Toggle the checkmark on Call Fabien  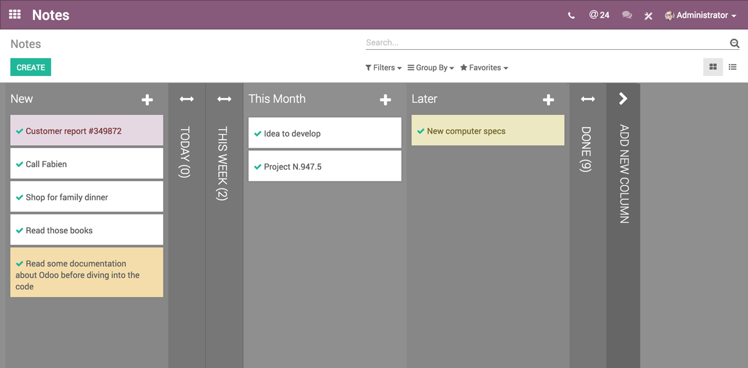coord(19,164)
